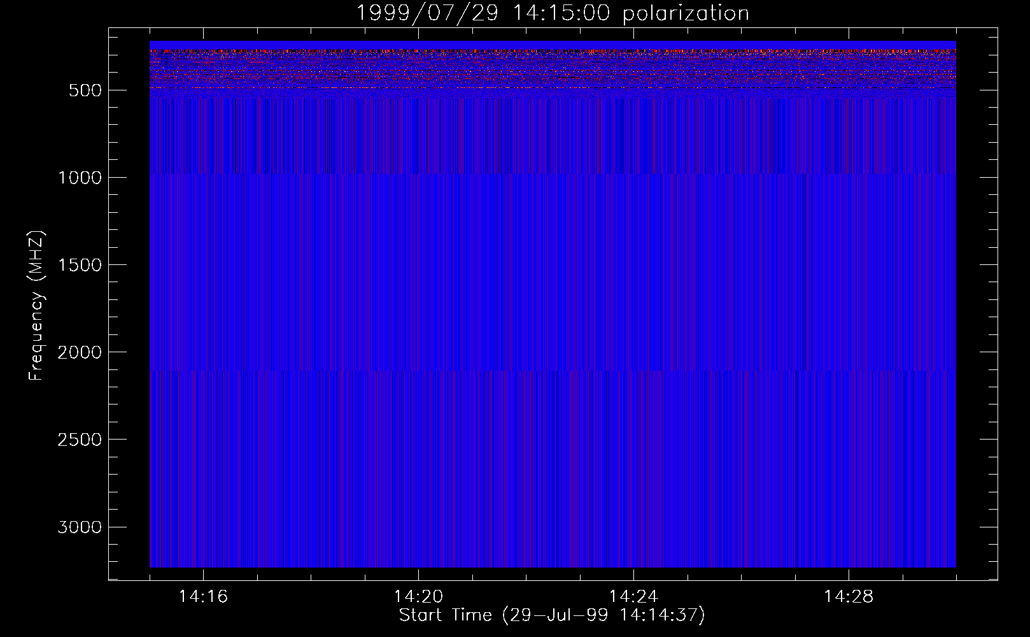The image size is (1030, 637).
Task: Click the spectrogram at 14:16 and 3000 MHz
Action: 203,527
